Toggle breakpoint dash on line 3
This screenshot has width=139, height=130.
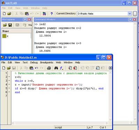coord(9,81)
